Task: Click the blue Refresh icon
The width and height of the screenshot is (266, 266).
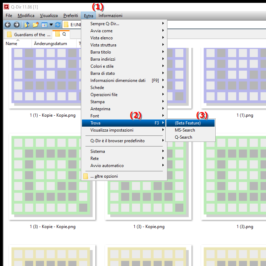Action: (x=58, y=25)
